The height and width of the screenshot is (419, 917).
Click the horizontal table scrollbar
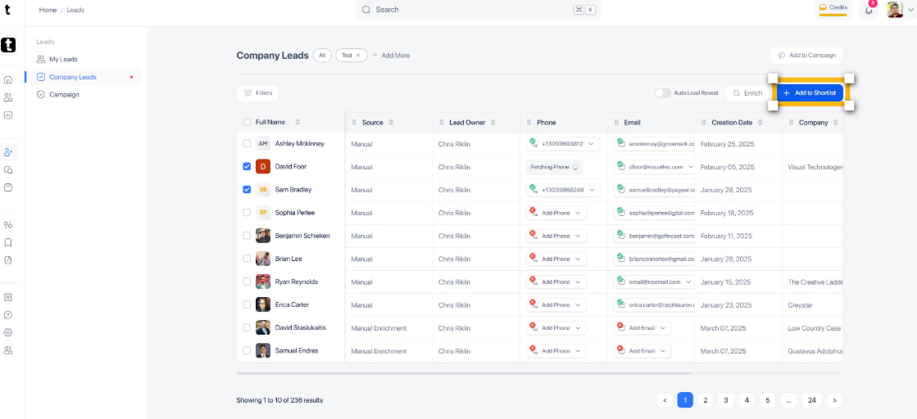point(464,373)
